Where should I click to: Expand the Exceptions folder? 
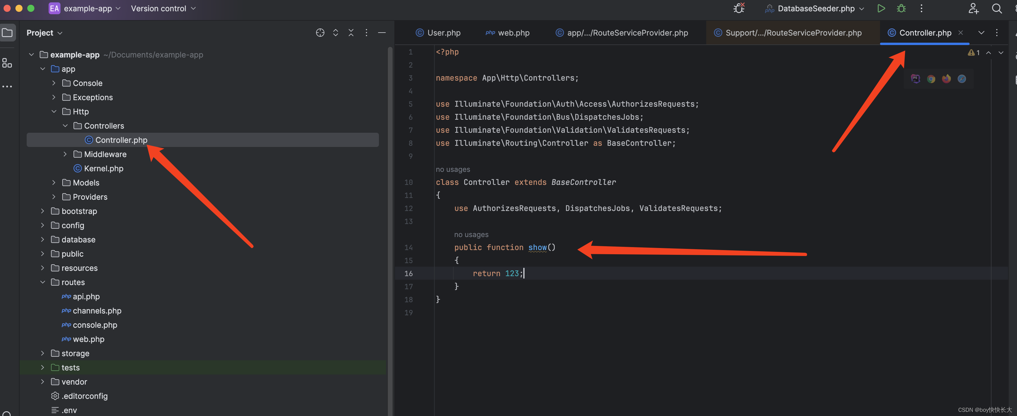pos(54,97)
